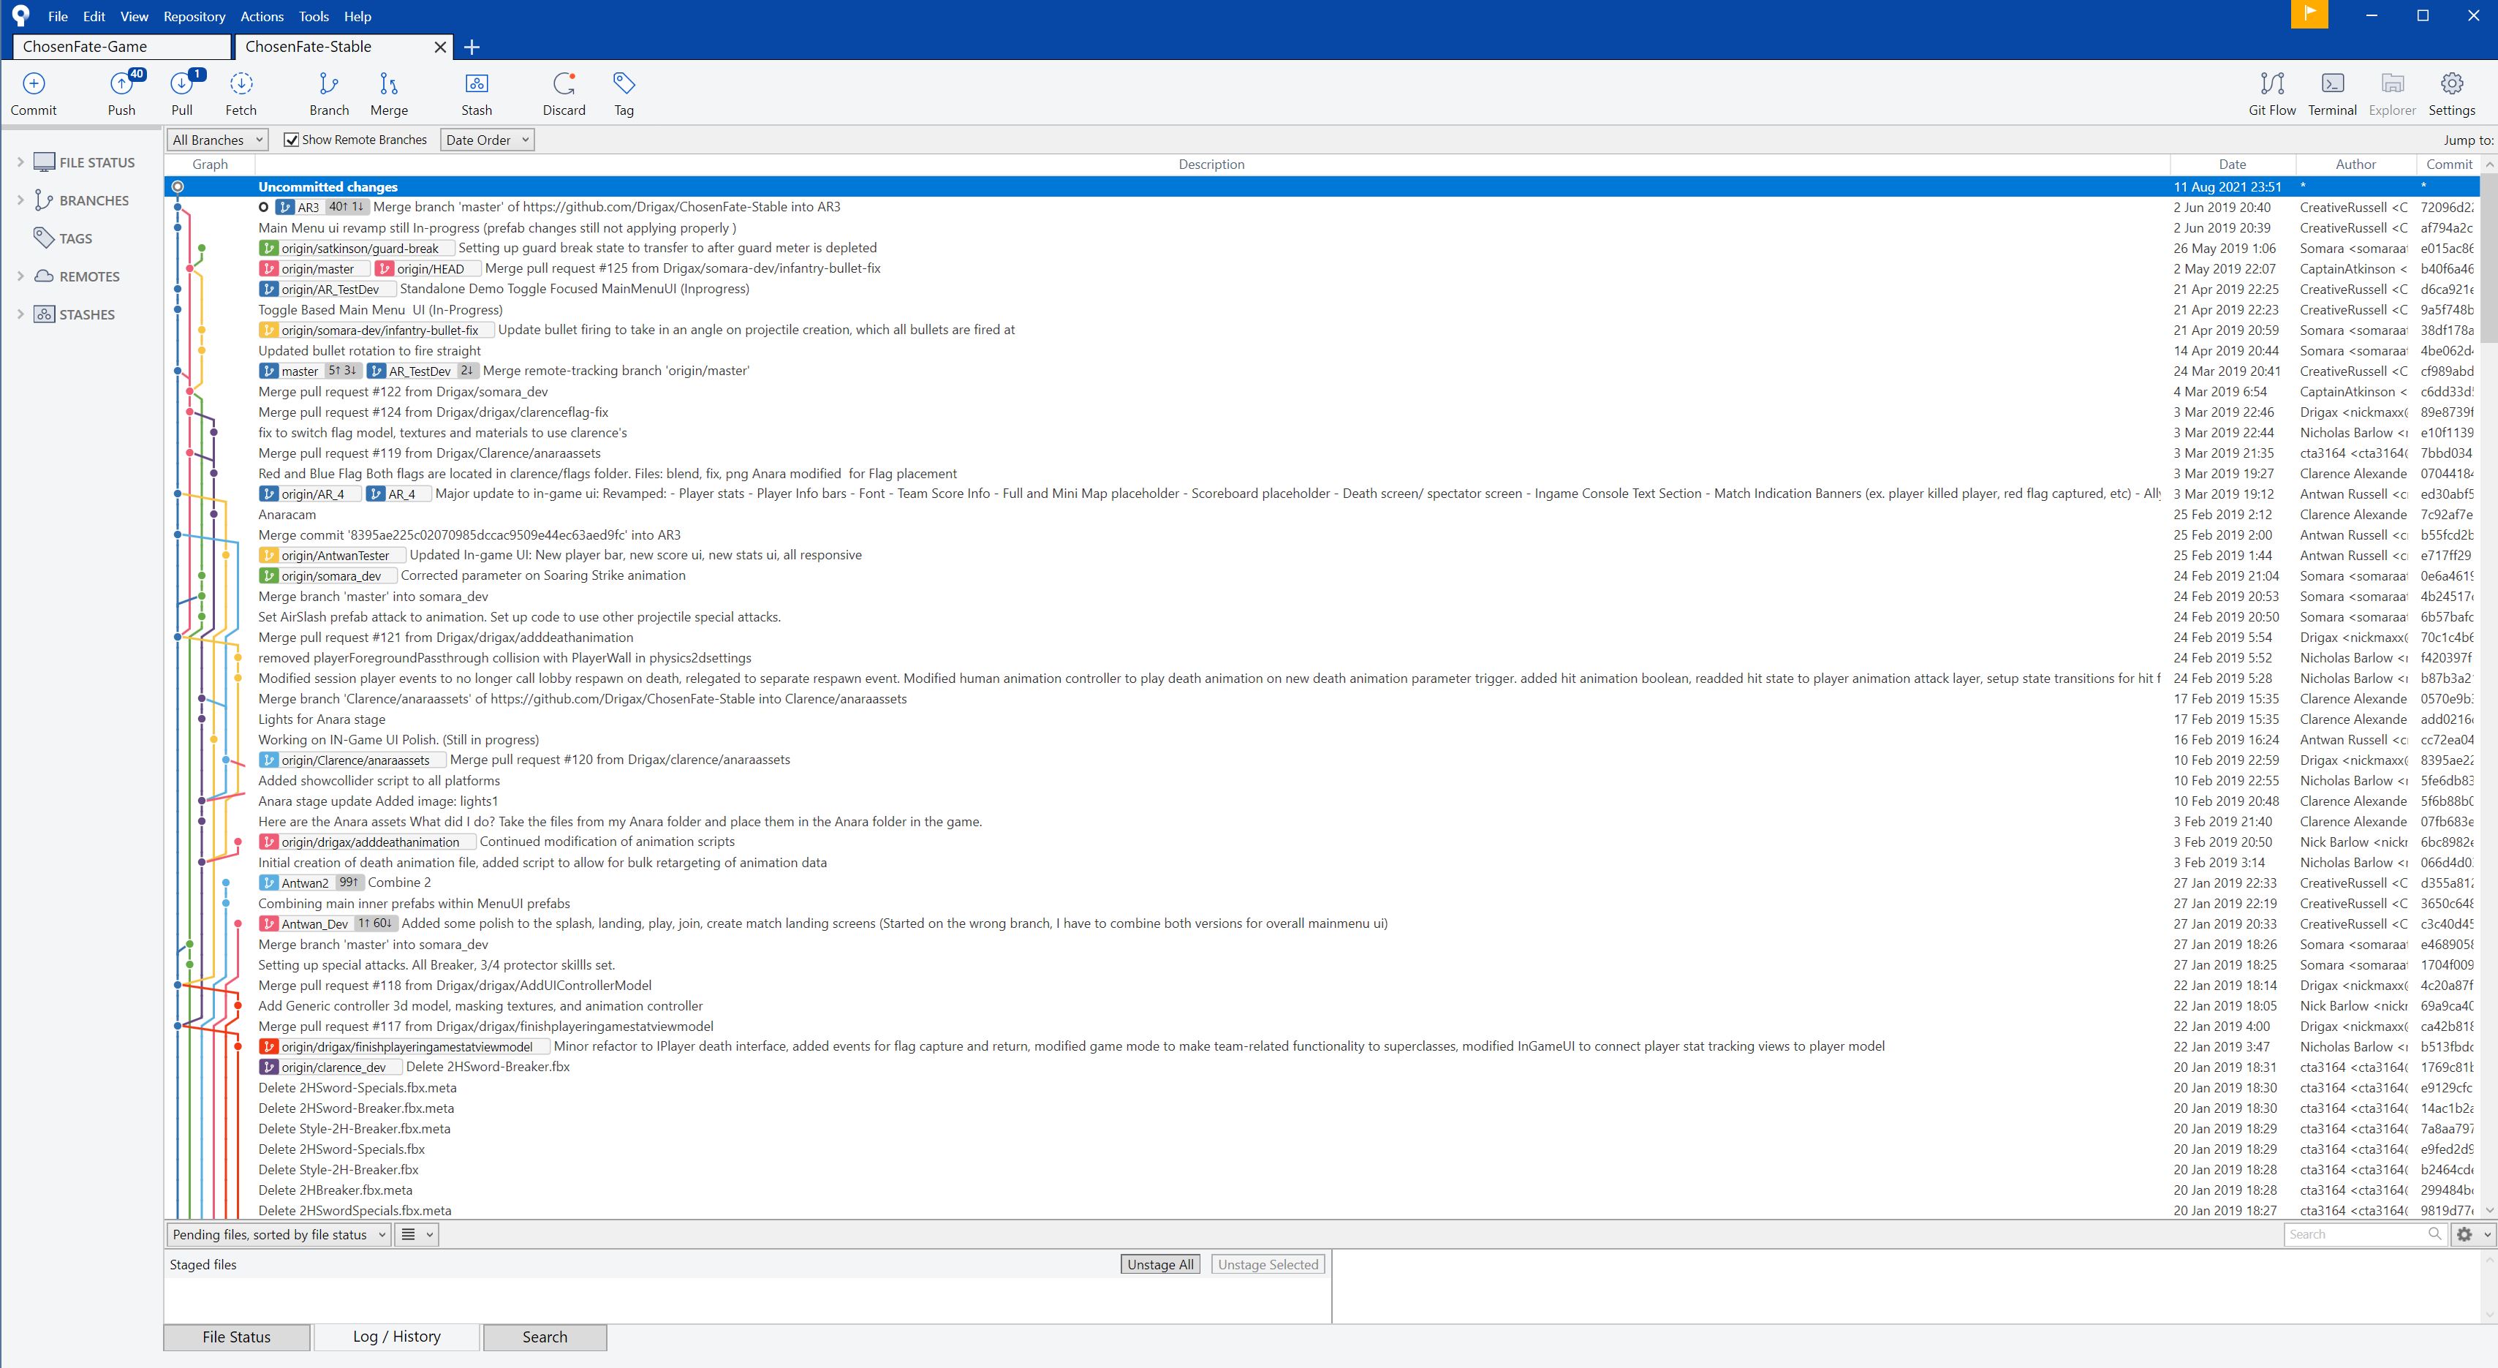Screen dimensions: 2498x1368
Task: Click the Pull toolbar icon
Action: pyautogui.click(x=182, y=93)
